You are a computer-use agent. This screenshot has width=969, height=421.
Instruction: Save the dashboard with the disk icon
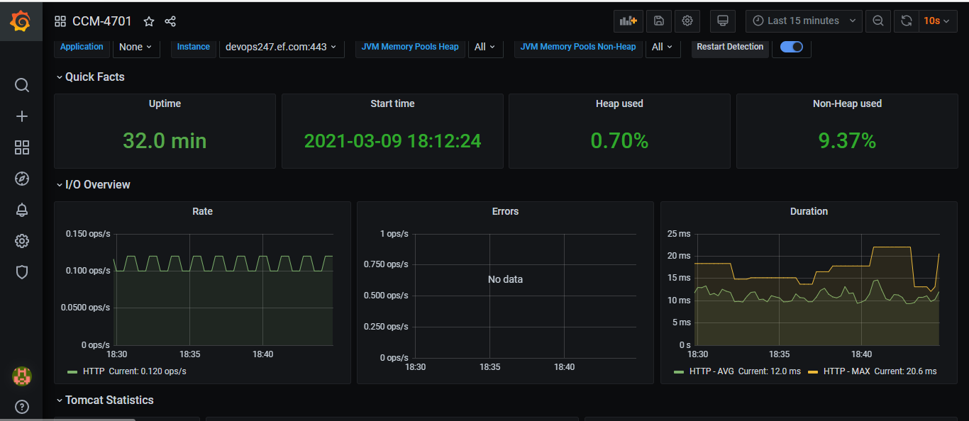658,21
